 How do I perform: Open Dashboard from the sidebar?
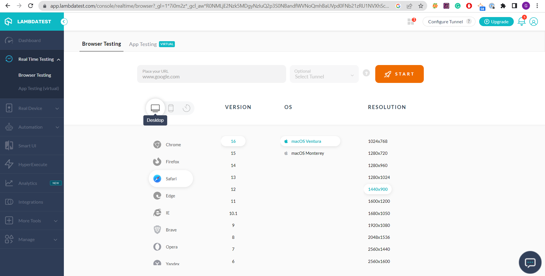click(x=30, y=40)
